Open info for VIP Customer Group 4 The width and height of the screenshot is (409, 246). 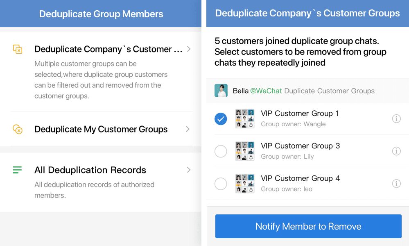(396, 183)
